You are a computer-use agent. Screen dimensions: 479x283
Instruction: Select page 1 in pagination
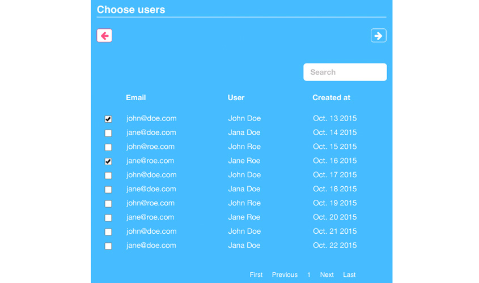click(309, 275)
